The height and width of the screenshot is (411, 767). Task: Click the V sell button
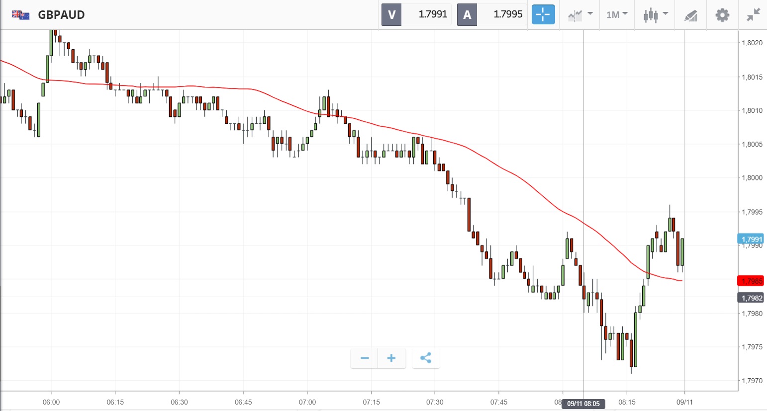tap(391, 14)
